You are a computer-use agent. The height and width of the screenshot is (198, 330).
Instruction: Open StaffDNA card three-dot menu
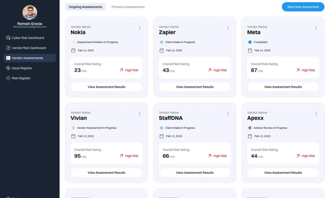coord(228,114)
